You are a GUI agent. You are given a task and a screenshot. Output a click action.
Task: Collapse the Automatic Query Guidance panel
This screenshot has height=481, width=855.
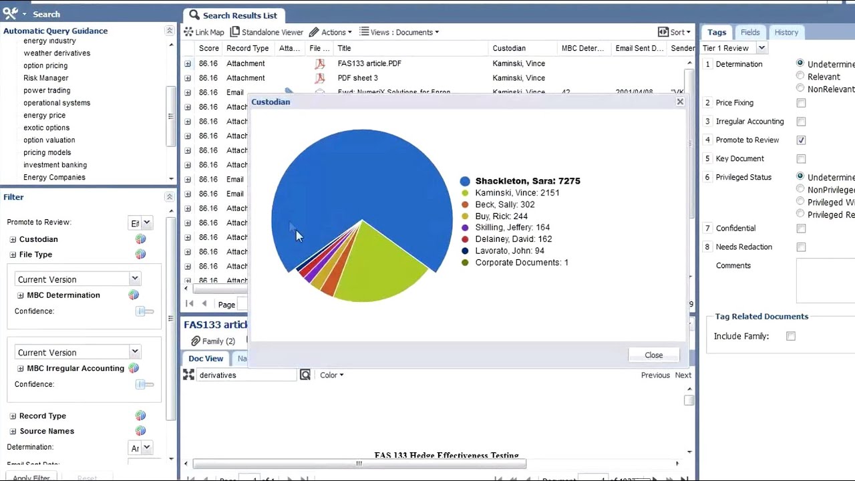[x=170, y=31]
